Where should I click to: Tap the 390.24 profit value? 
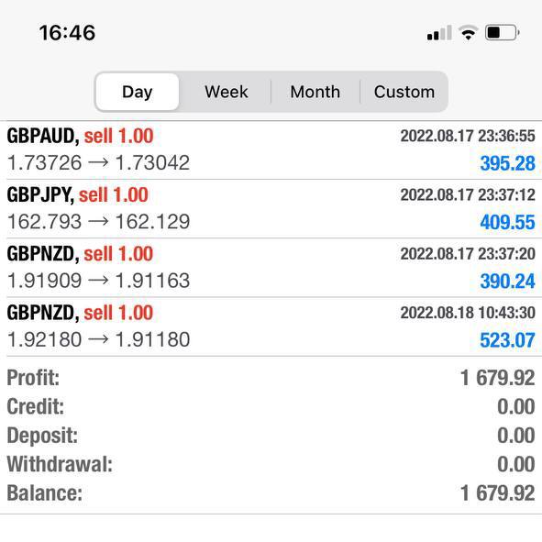click(507, 281)
